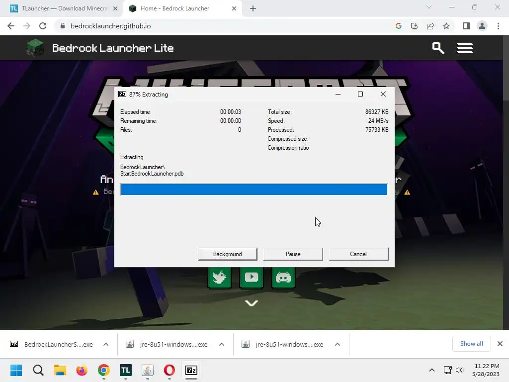
Task: Open a new browser tab
Action: [253, 9]
